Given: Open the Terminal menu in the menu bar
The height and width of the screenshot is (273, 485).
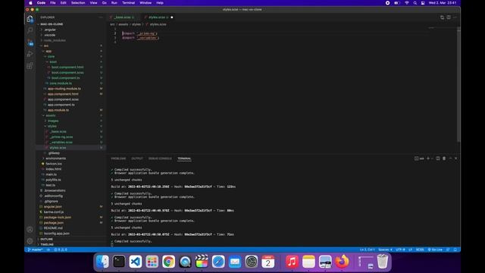Looking at the screenshot, I should point(128,3).
